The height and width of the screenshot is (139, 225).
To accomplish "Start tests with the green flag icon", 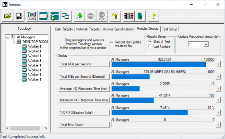I will tap(79, 16).
